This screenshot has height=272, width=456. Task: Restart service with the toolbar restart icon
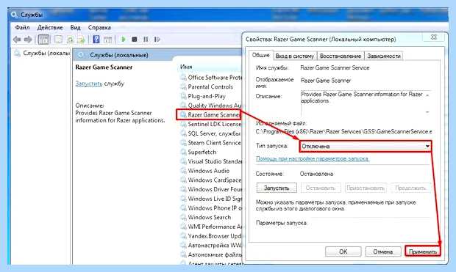point(157,39)
